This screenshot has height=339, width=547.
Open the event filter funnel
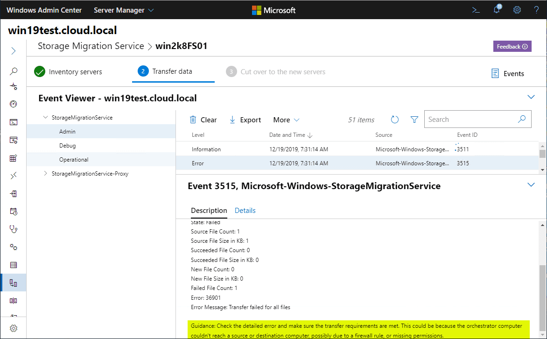414,120
